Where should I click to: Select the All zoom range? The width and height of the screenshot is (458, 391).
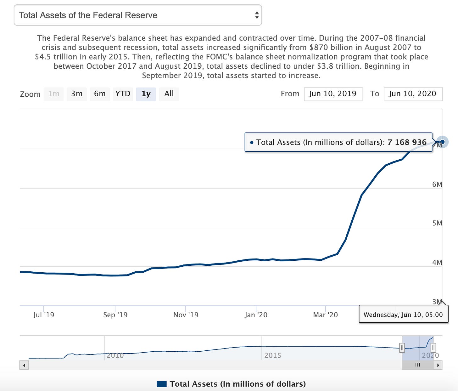tap(169, 94)
